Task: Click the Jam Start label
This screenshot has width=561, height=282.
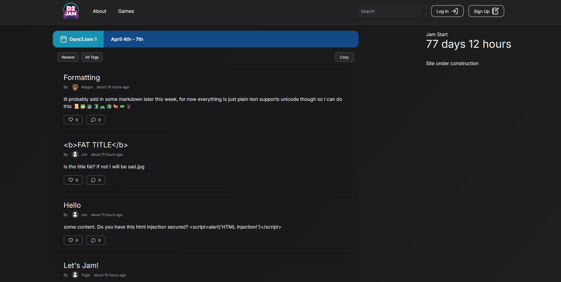Action: [437, 34]
